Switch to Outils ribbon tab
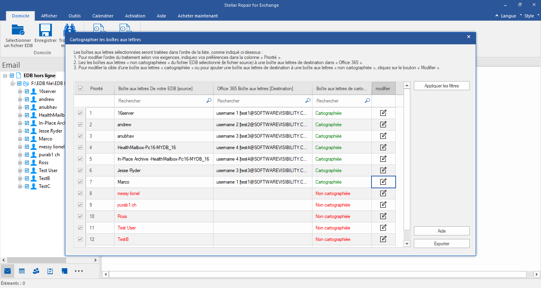The width and height of the screenshot is (541, 288). coord(74,16)
